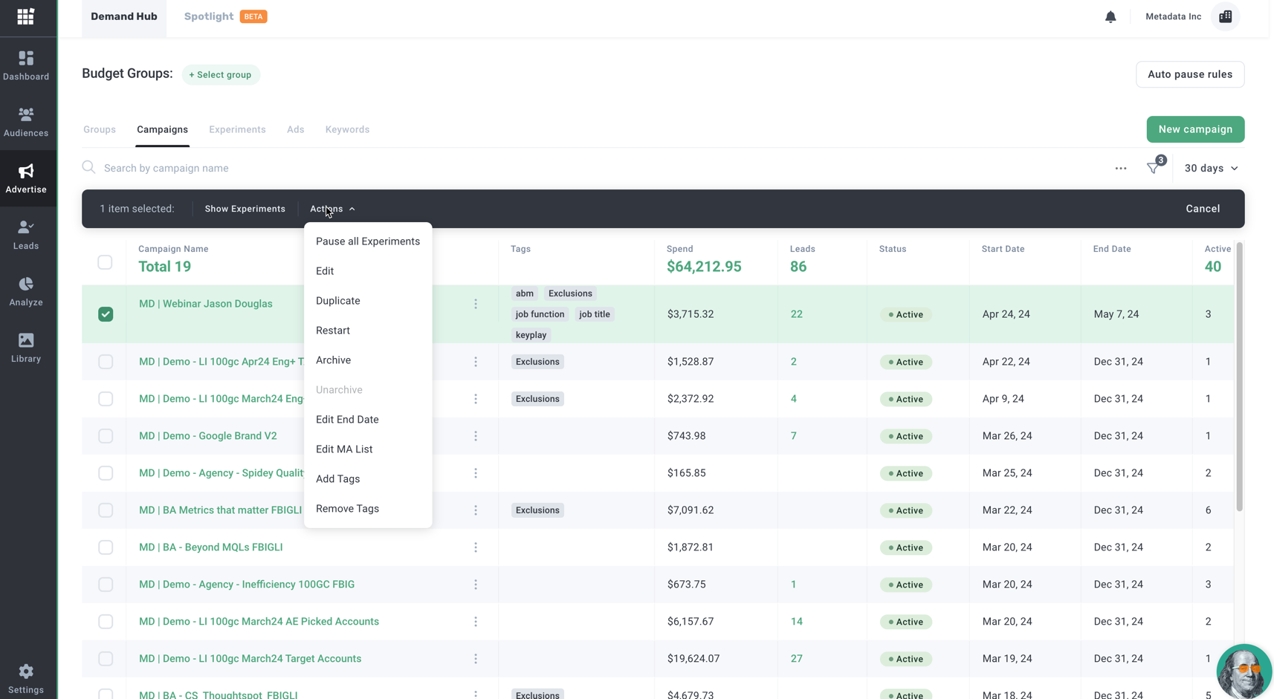The width and height of the screenshot is (1274, 699).
Task: Expand the 30 days date range dropdown
Action: click(1211, 168)
